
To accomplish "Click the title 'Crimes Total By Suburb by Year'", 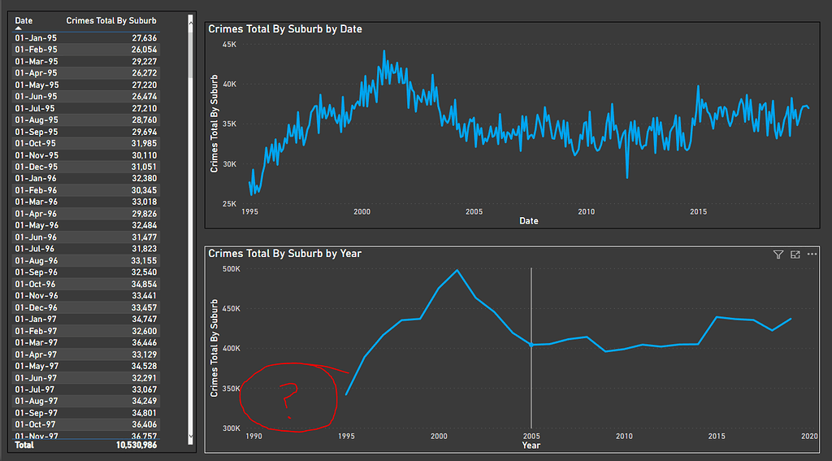I will 284,254.
